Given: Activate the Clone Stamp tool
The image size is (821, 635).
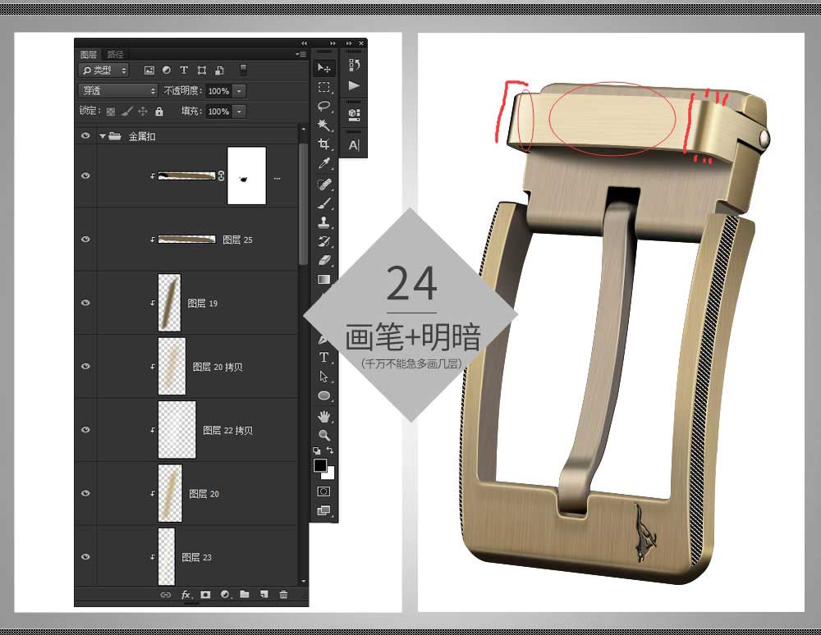Looking at the screenshot, I should (324, 222).
